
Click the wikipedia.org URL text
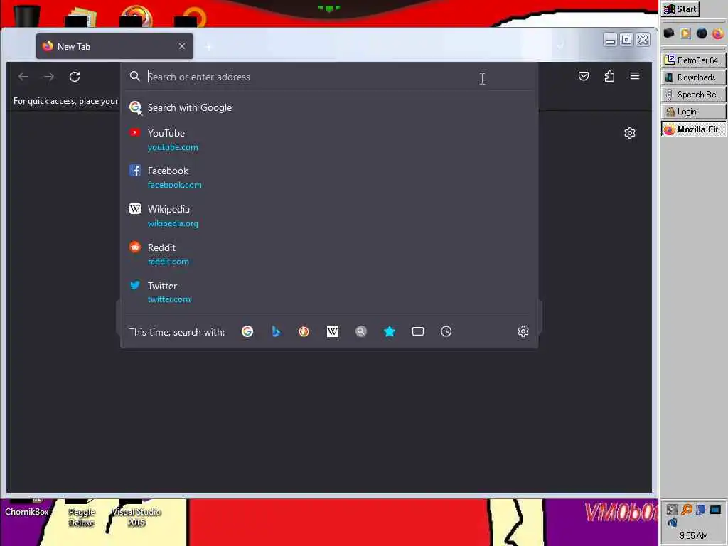pyautogui.click(x=173, y=223)
